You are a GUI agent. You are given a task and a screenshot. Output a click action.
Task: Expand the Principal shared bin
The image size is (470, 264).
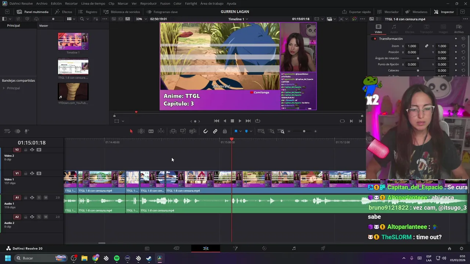[4, 88]
